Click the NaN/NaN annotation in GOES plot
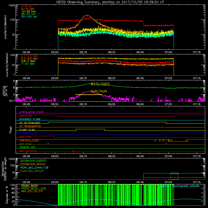 tap(99, 91)
